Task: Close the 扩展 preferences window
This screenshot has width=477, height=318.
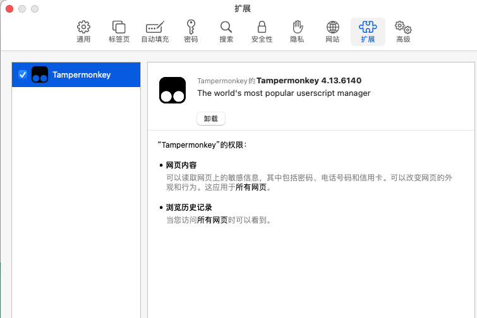Action: click(x=9, y=9)
